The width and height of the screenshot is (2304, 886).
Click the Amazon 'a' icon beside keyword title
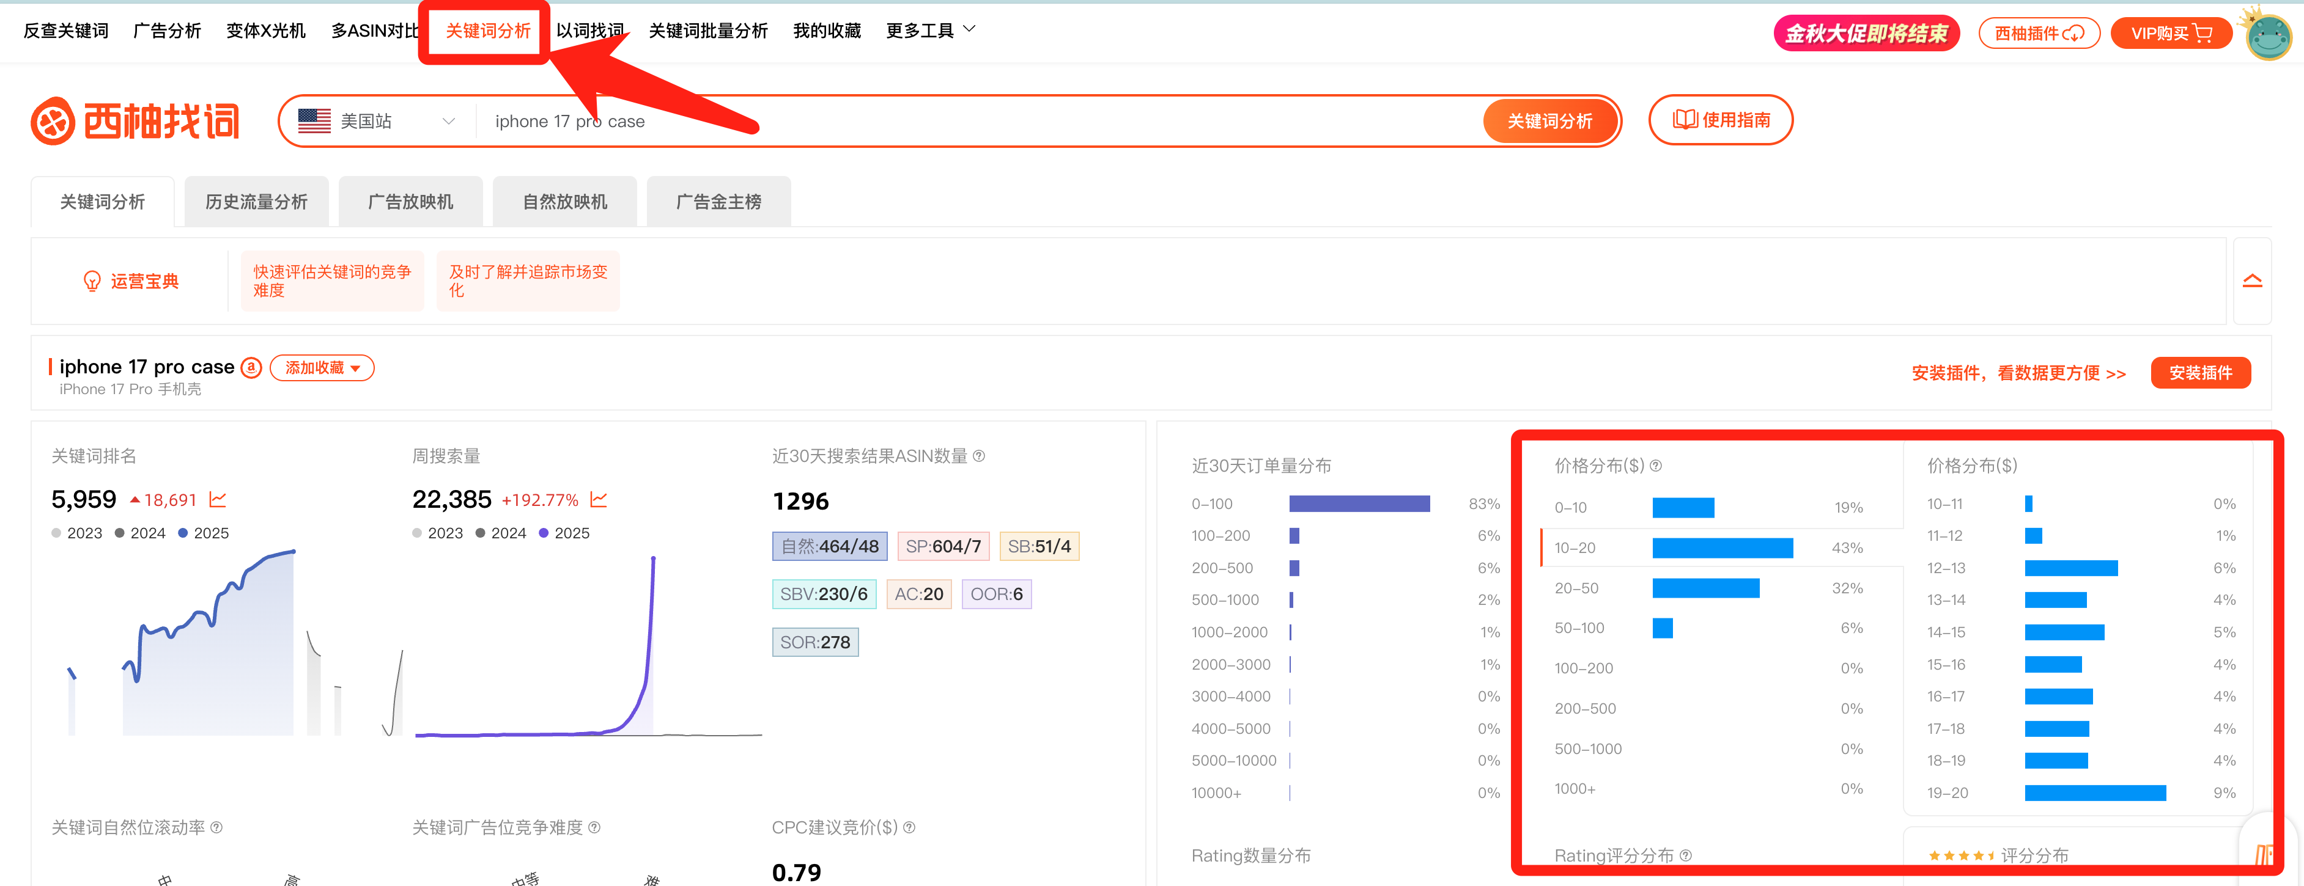pos(251,367)
